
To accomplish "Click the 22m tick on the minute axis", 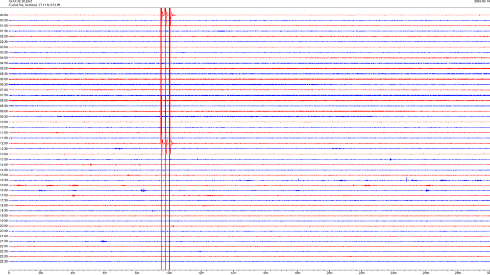I will click(361, 273).
